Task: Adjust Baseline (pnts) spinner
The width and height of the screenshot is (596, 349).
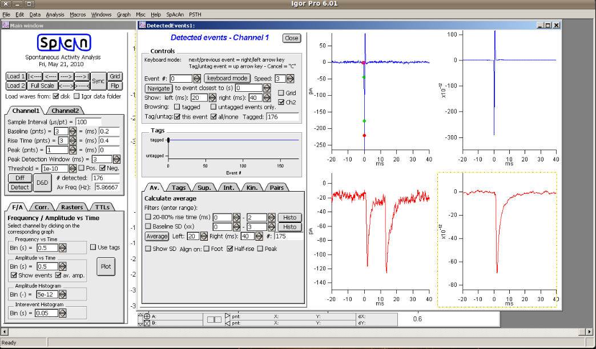Action: pyautogui.click(x=73, y=131)
